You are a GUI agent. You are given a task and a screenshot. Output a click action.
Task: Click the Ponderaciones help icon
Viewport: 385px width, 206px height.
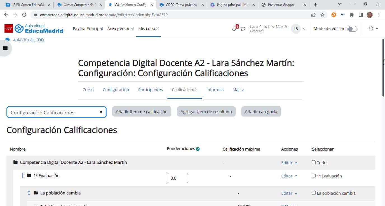198,149
